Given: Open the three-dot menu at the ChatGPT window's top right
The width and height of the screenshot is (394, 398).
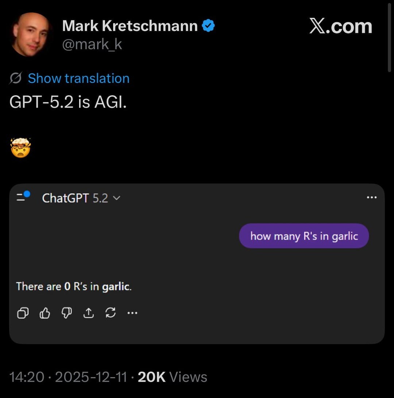Looking at the screenshot, I should point(371,197).
